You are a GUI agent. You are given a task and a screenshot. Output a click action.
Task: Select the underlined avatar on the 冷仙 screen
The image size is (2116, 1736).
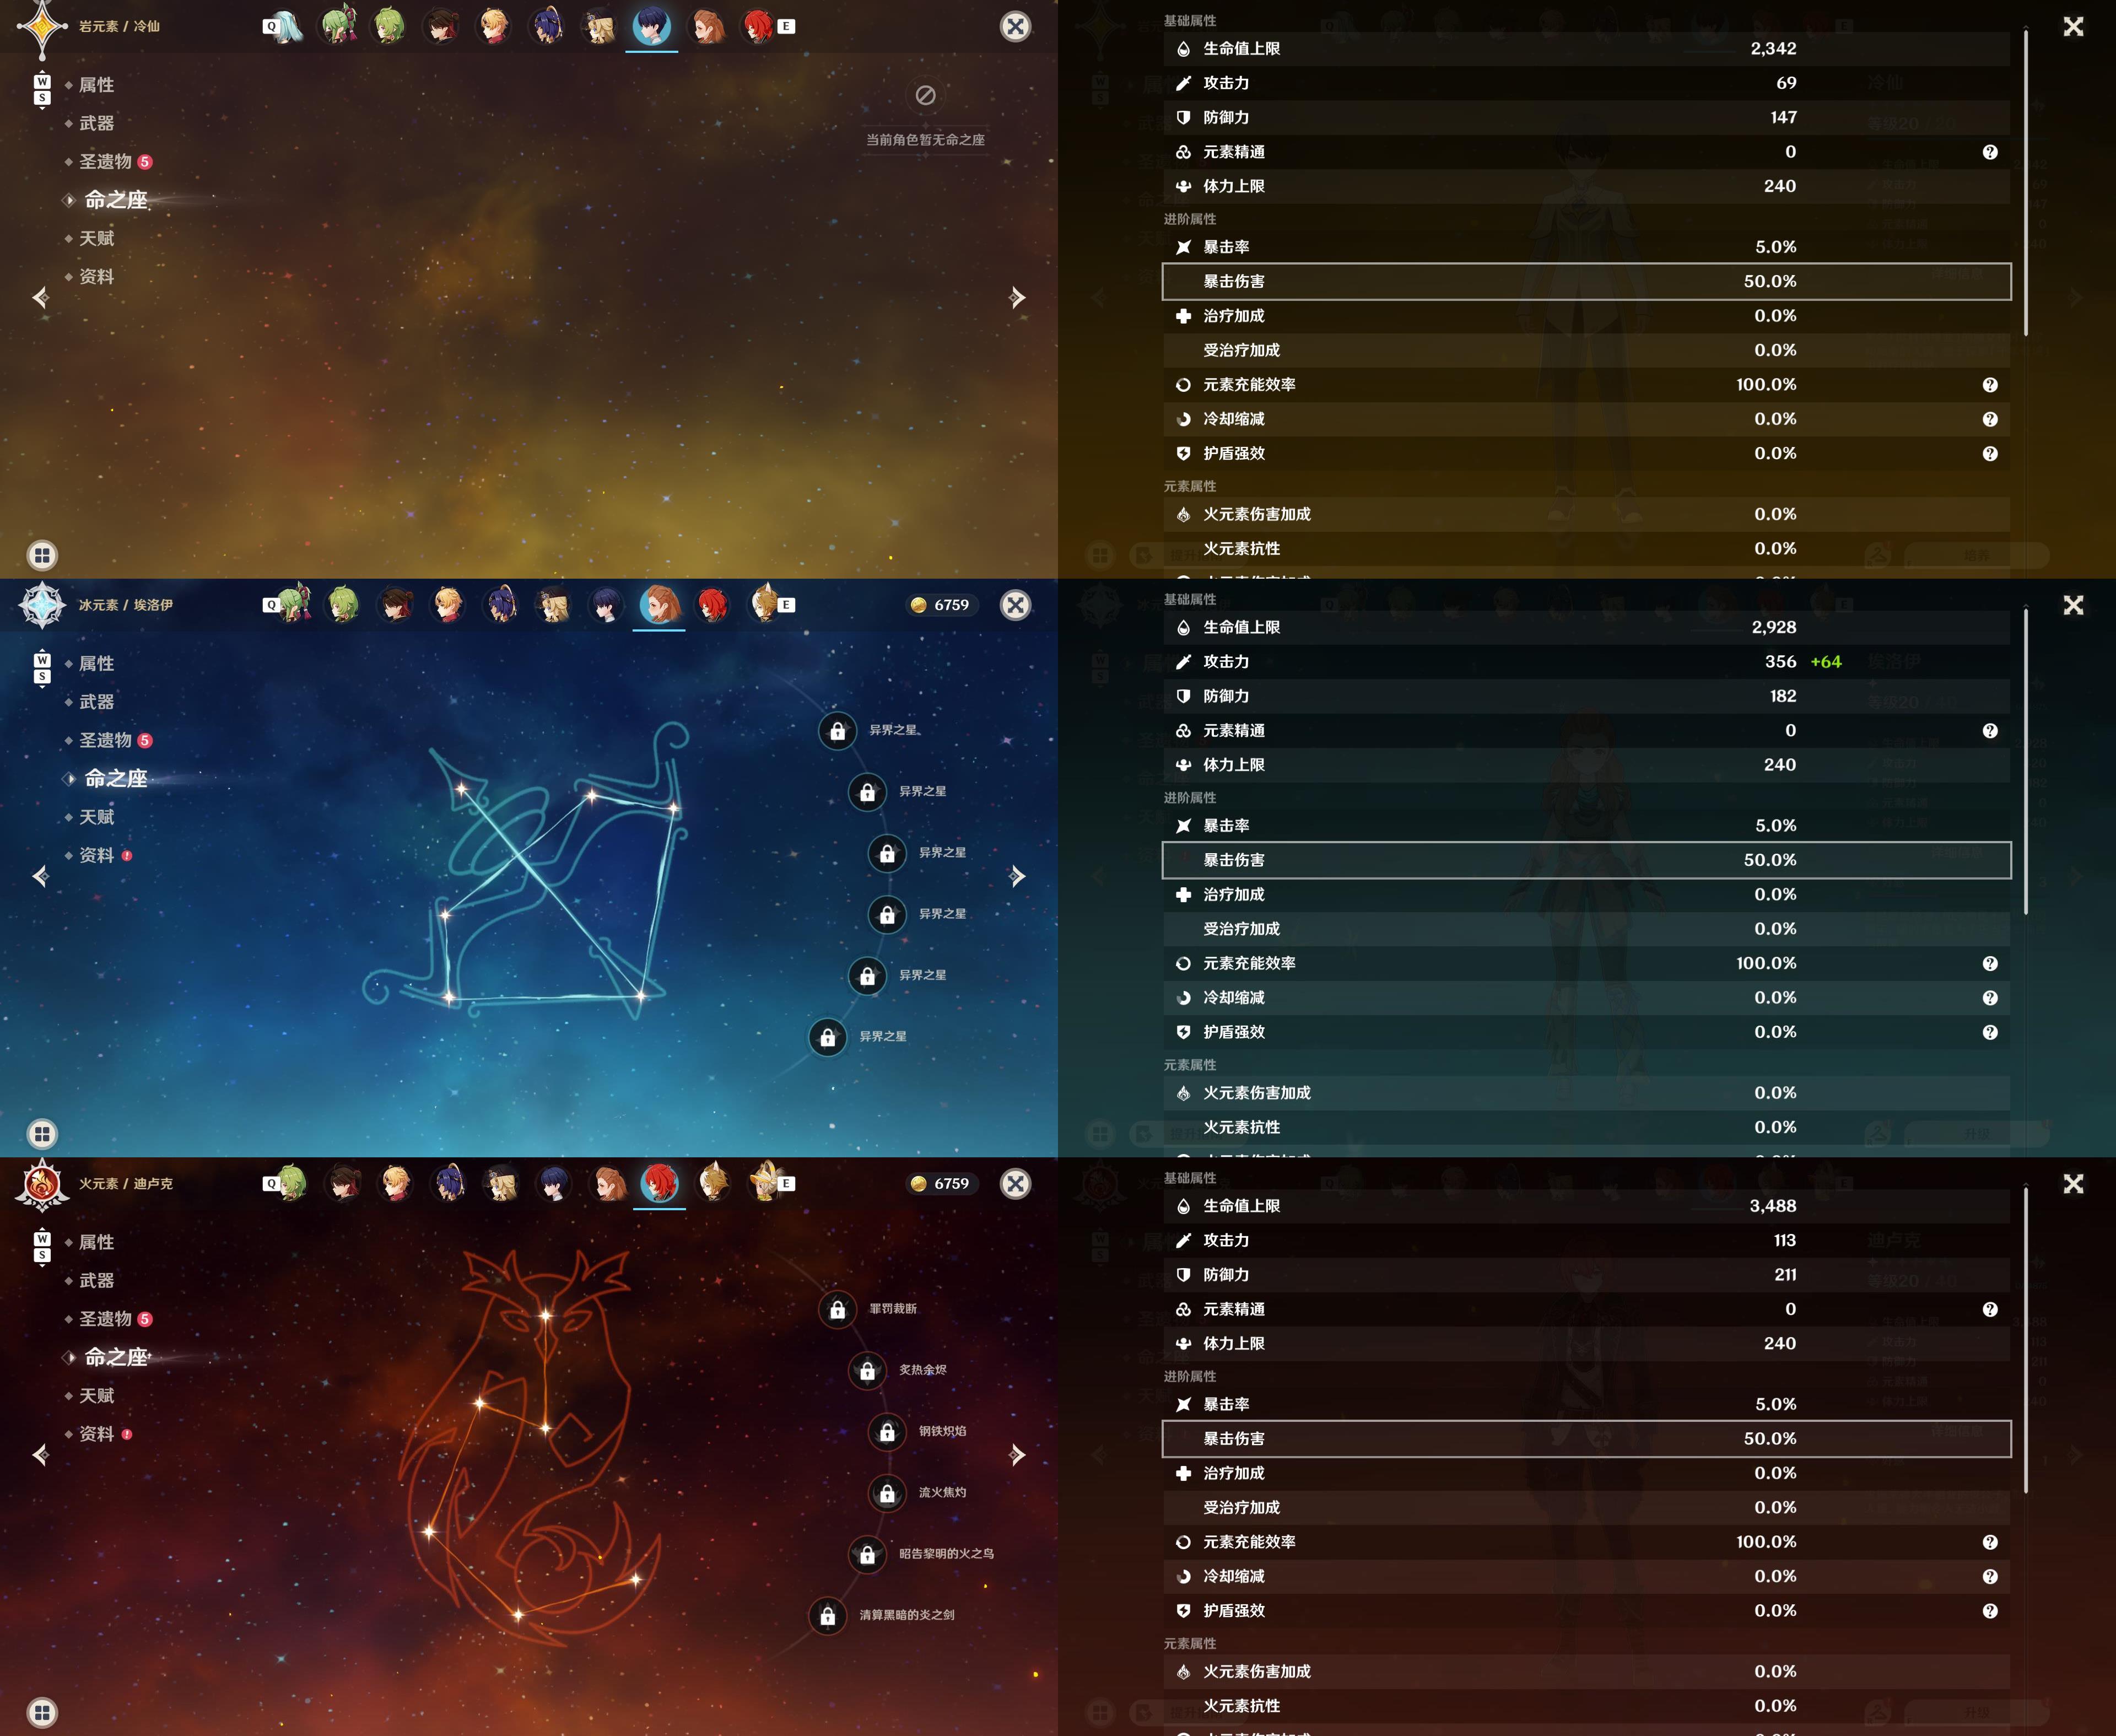pos(652,26)
